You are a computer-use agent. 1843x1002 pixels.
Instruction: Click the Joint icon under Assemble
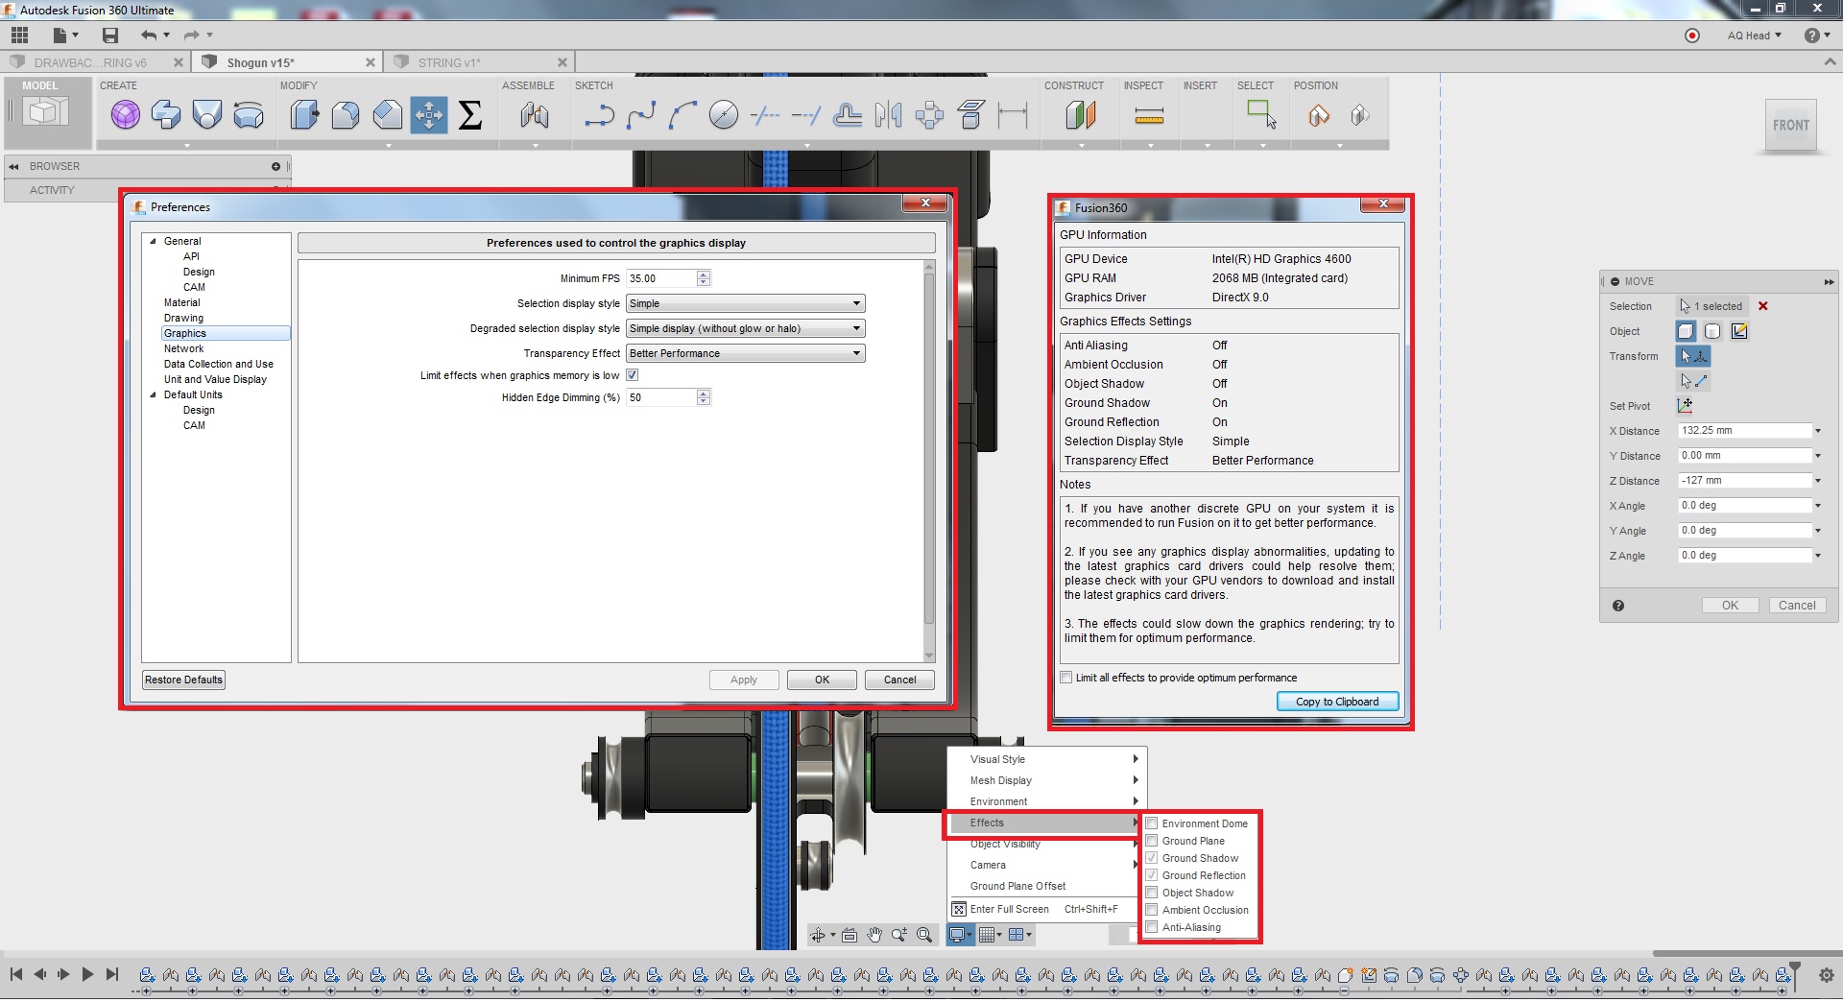pos(535,116)
